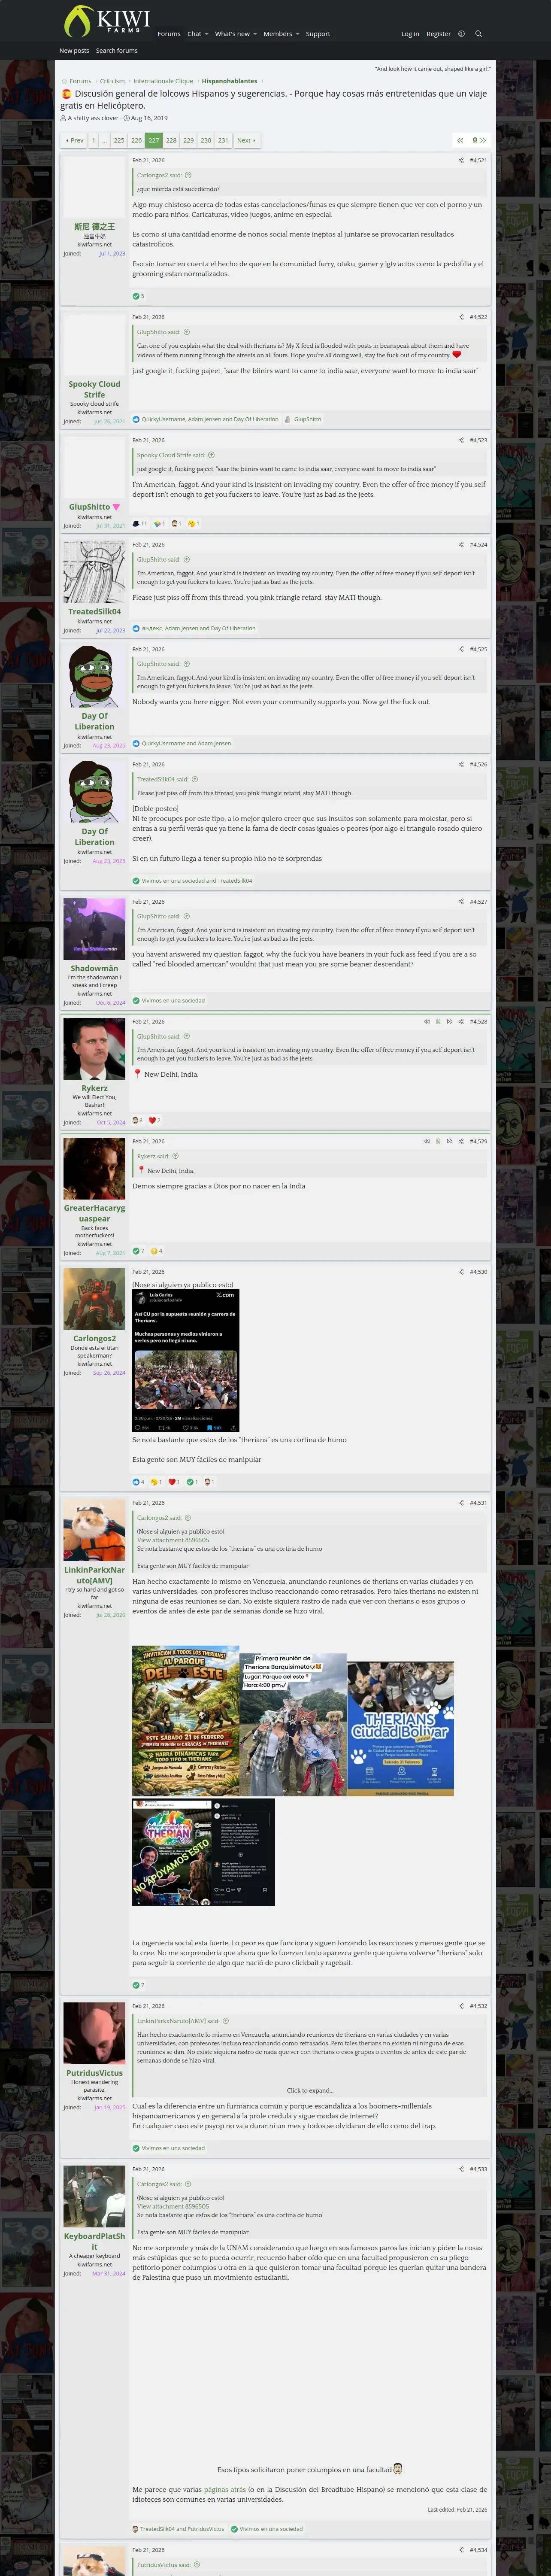Open the Members dropdown chevron
Image resolution: width=551 pixels, height=2576 pixels.
tap(297, 34)
